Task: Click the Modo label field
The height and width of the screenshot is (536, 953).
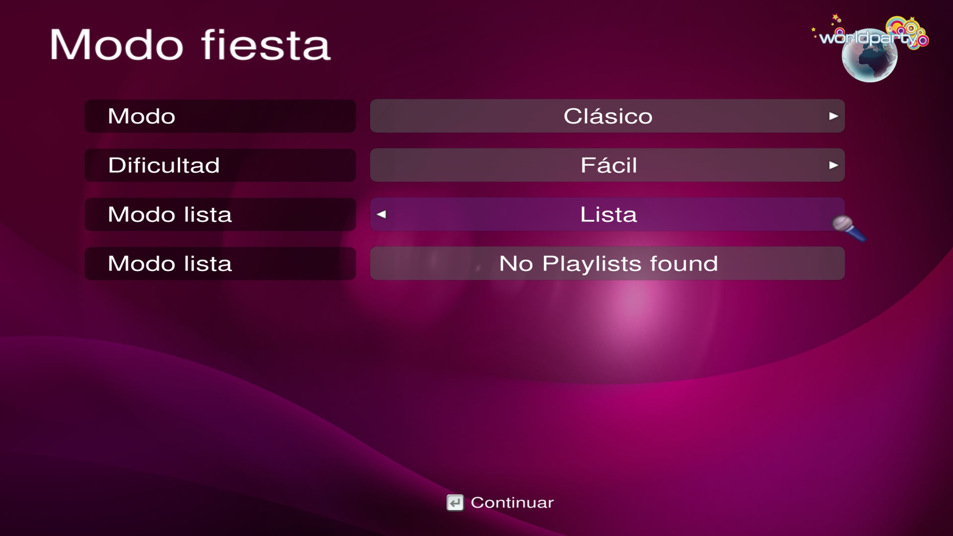Action: point(220,116)
